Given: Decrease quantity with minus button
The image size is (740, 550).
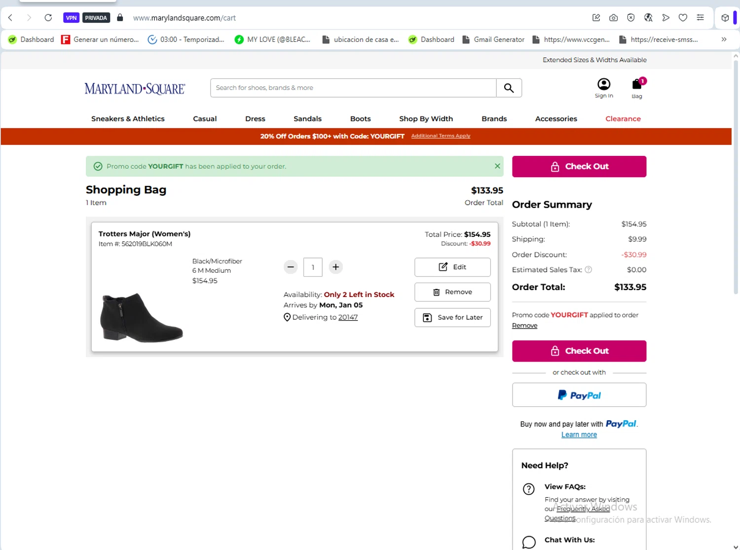Looking at the screenshot, I should click(291, 267).
